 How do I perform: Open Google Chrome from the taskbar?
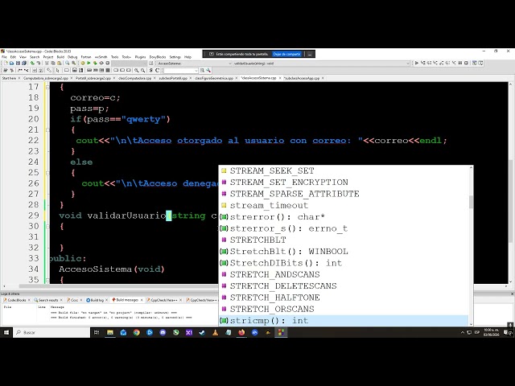[136, 332]
